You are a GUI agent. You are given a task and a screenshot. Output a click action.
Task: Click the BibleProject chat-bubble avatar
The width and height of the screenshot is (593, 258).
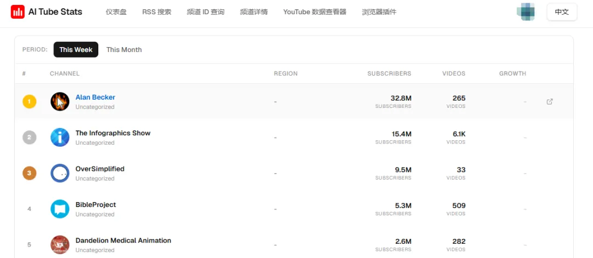click(60, 209)
